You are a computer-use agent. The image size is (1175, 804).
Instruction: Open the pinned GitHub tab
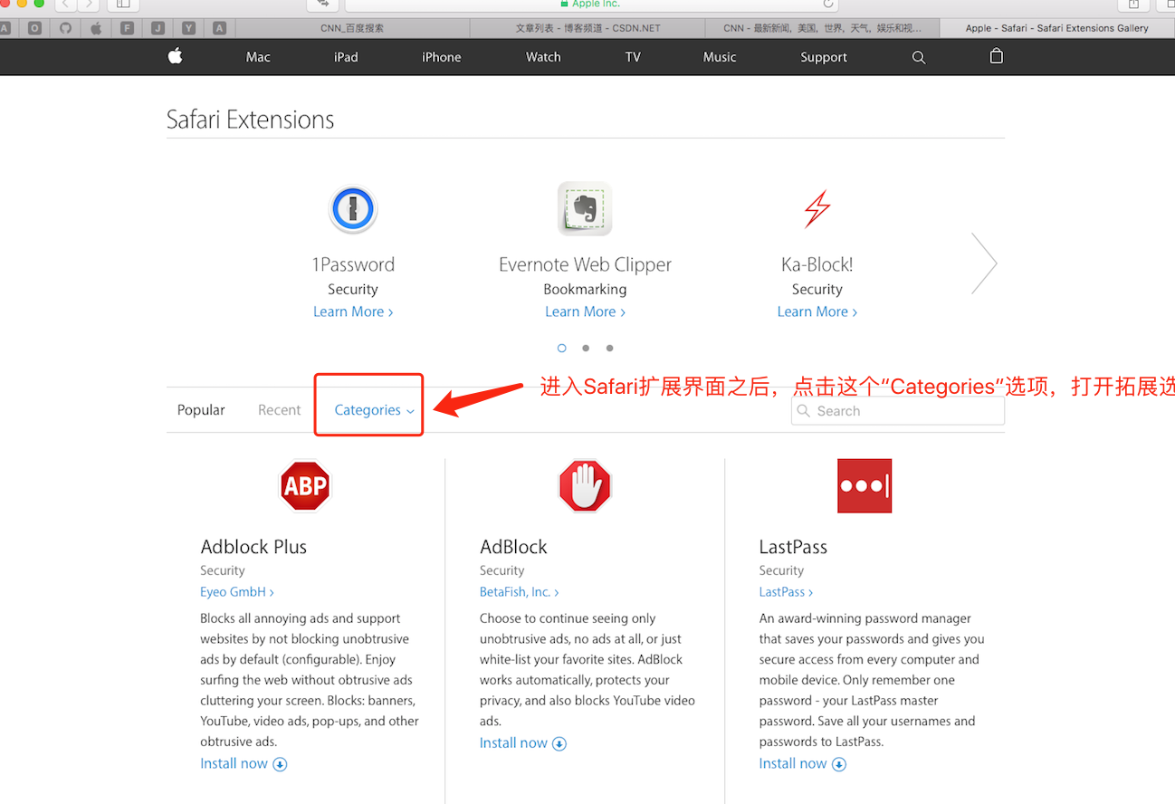(65, 28)
